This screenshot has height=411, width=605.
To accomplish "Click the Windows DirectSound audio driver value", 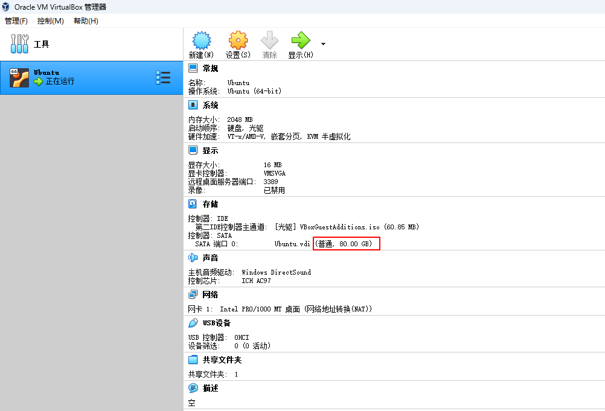I will (277, 272).
